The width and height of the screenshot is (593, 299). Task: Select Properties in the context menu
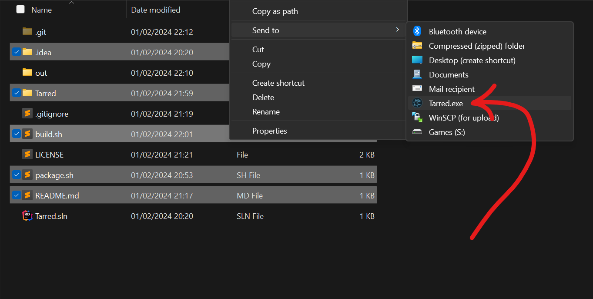pyautogui.click(x=269, y=131)
